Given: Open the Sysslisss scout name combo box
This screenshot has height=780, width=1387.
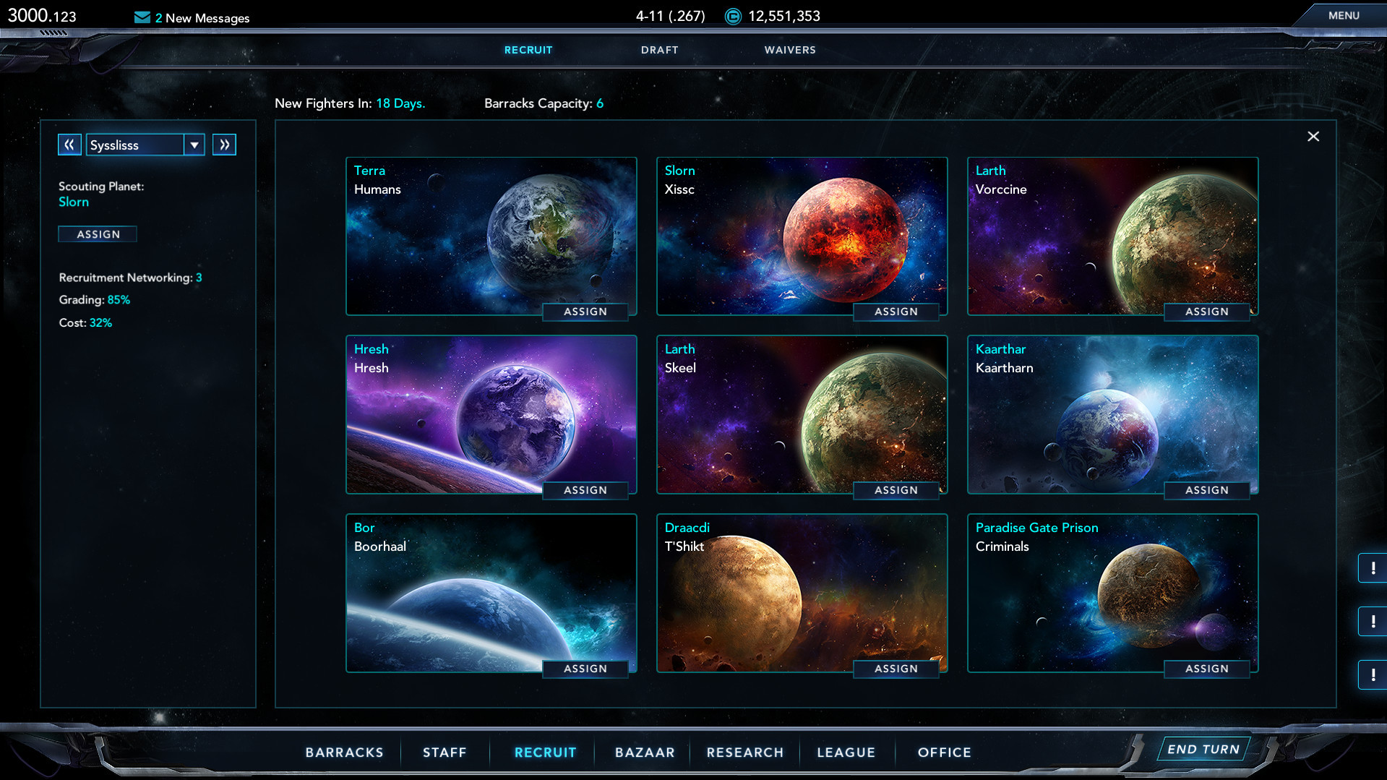Looking at the screenshot, I should (135, 145).
